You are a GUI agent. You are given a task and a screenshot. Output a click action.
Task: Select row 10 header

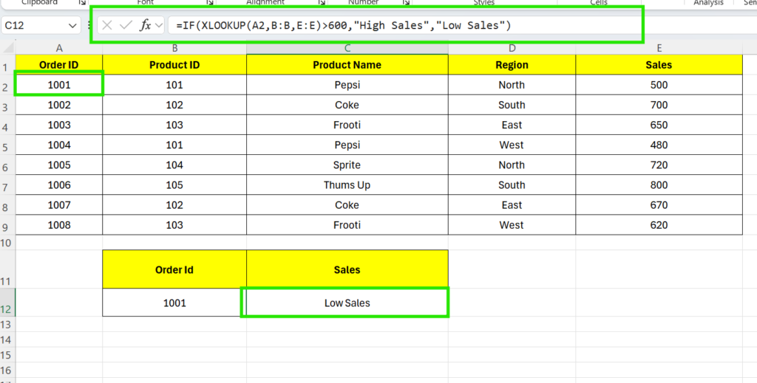point(7,242)
